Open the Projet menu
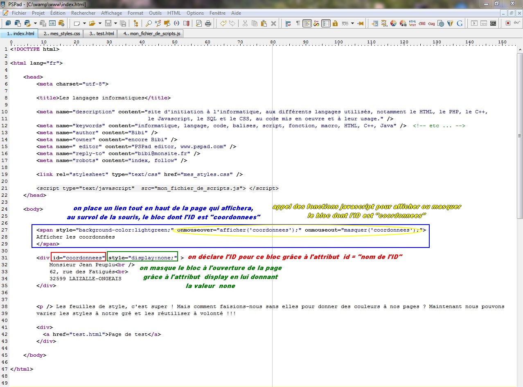 (x=38, y=13)
